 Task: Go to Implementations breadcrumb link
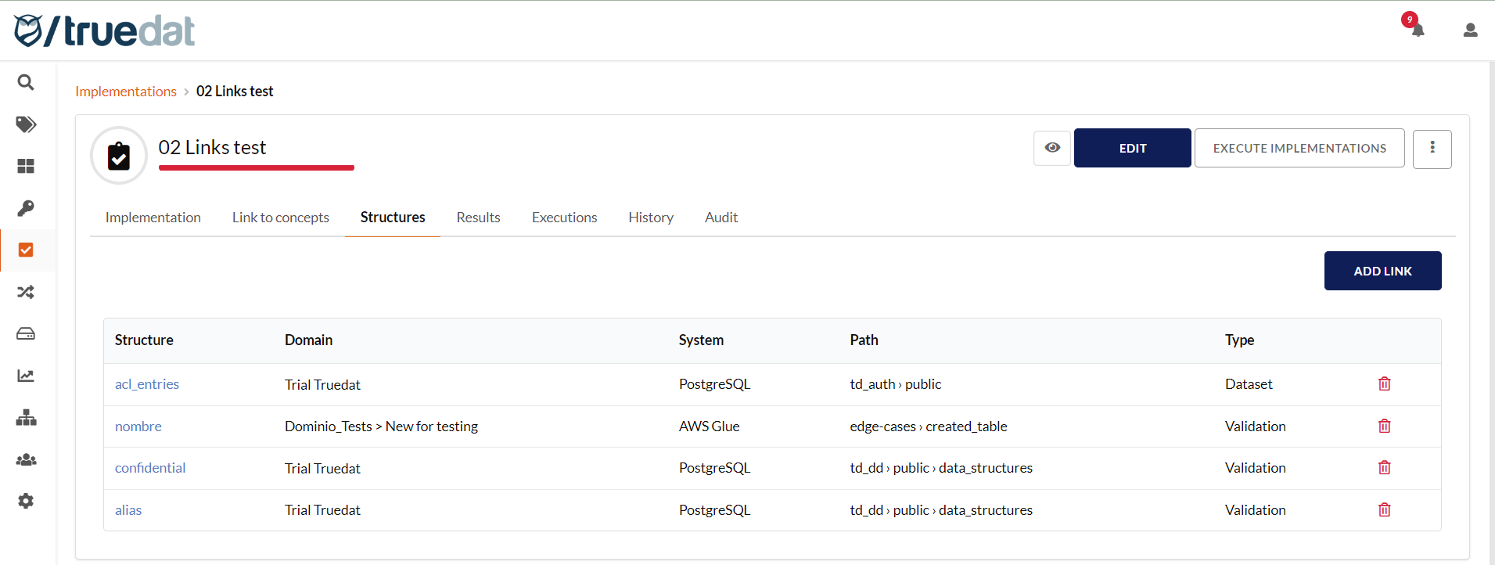click(x=126, y=92)
